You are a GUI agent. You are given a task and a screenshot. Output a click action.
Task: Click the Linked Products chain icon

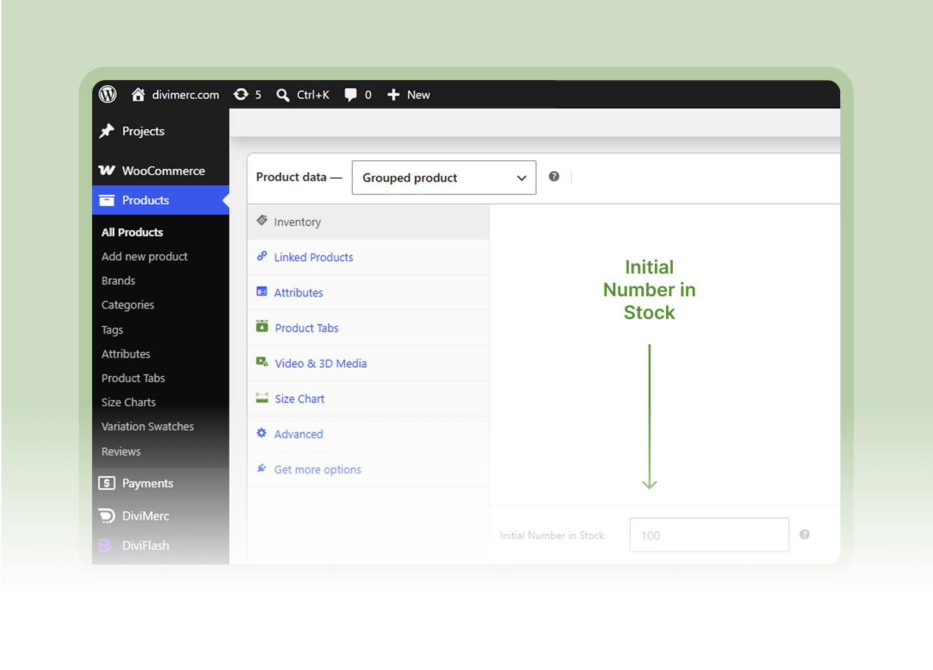click(262, 256)
